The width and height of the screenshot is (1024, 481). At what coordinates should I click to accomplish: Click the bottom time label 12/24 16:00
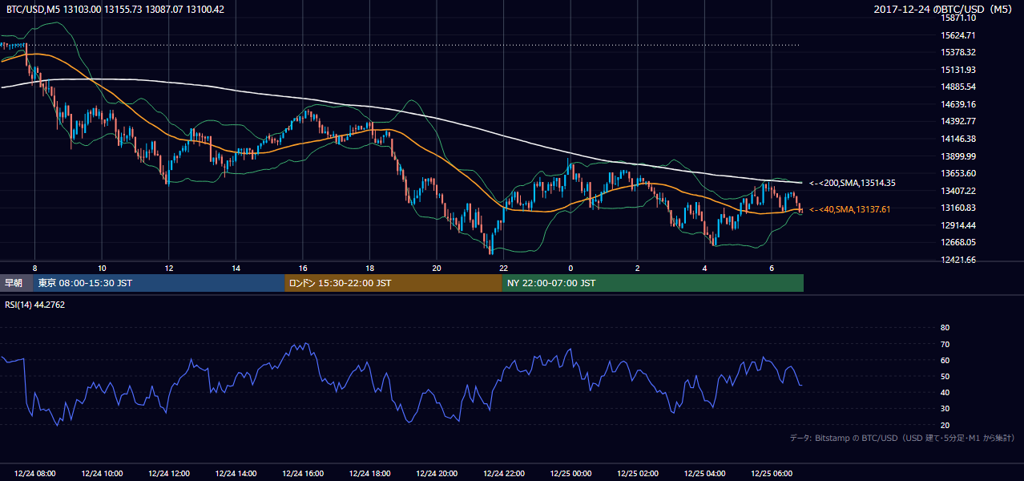point(303,474)
